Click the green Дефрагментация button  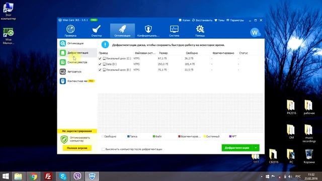tap(237, 148)
